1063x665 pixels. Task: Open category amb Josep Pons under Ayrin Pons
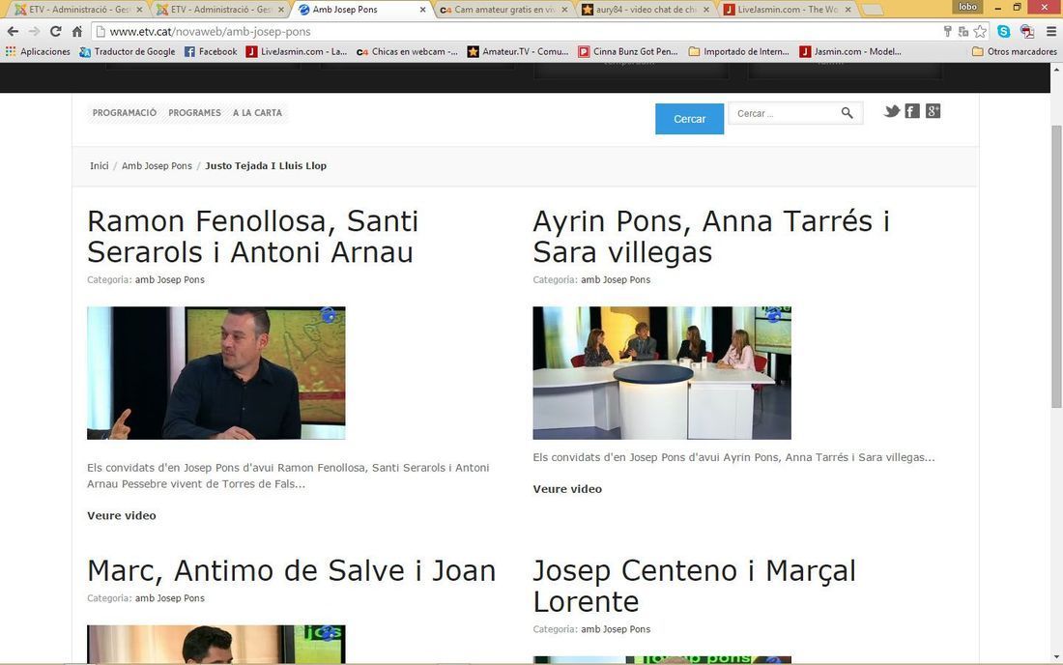tap(616, 279)
